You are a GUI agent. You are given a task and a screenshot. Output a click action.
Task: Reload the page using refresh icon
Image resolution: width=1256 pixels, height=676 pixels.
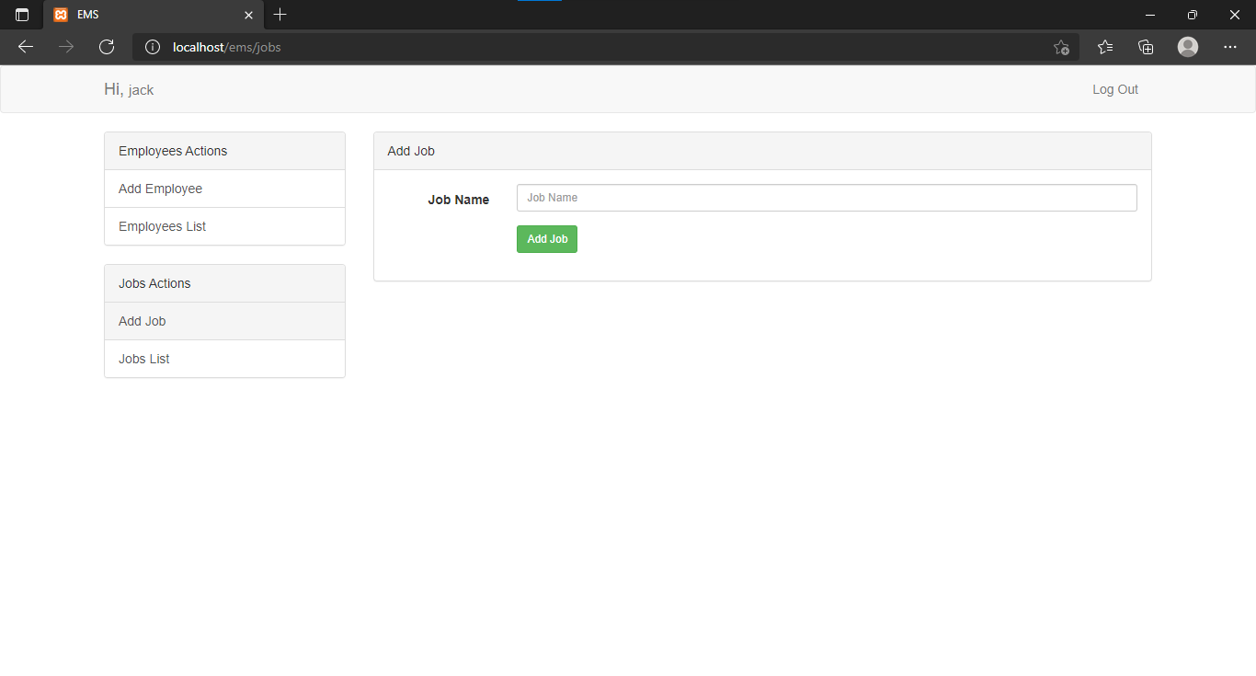coord(107,47)
